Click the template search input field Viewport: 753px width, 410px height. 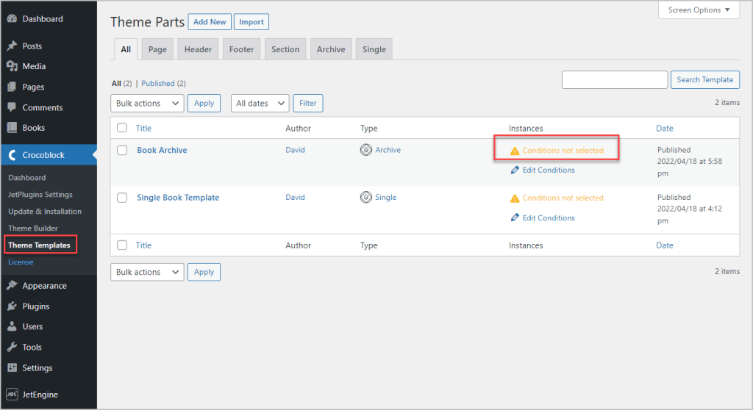(615, 79)
